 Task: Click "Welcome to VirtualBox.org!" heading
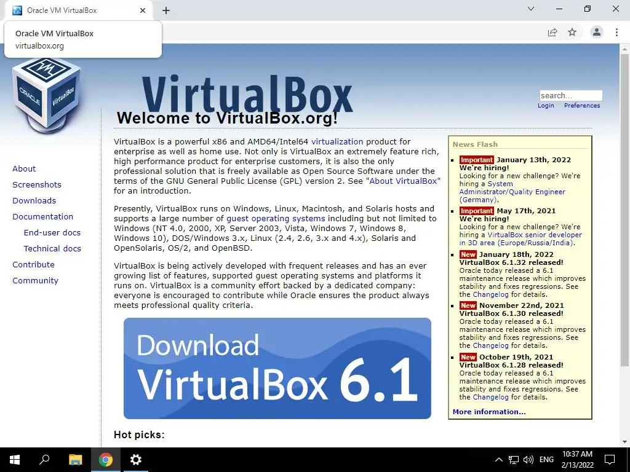point(227,119)
